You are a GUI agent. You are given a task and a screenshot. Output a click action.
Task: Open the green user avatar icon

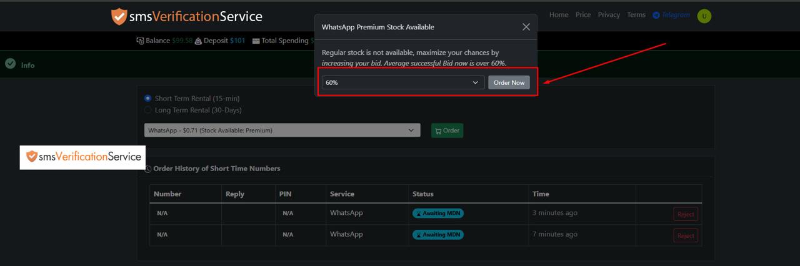pyautogui.click(x=704, y=16)
